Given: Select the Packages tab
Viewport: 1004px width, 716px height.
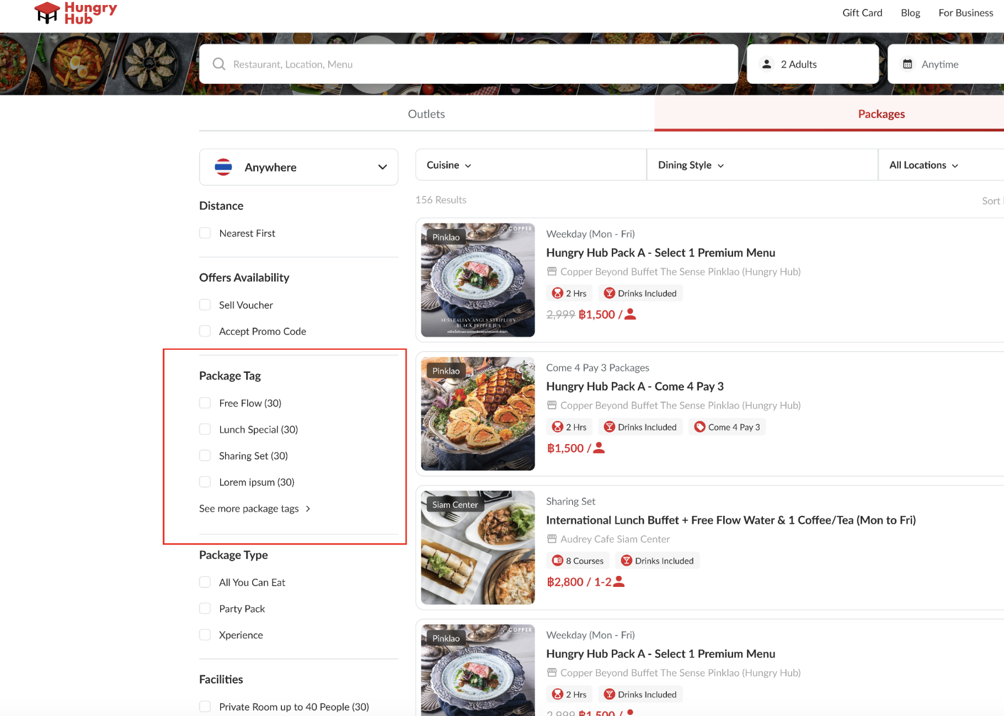Looking at the screenshot, I should tap(880, 114).
